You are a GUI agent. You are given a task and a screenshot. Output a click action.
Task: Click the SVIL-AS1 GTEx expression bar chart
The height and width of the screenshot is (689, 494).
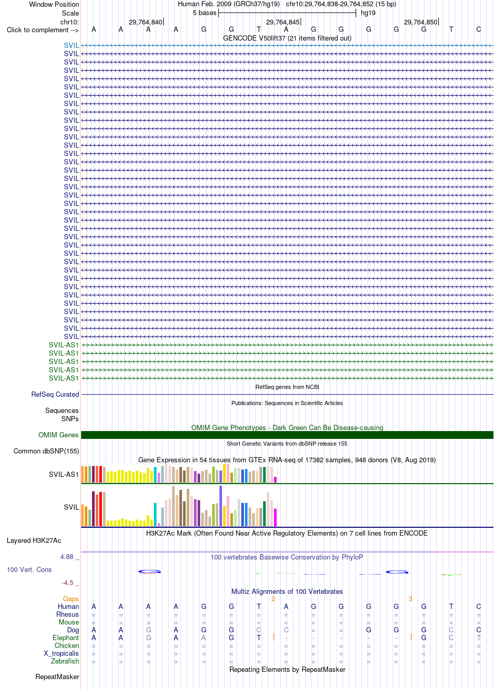pyautogui.click(x=179, y=474)
